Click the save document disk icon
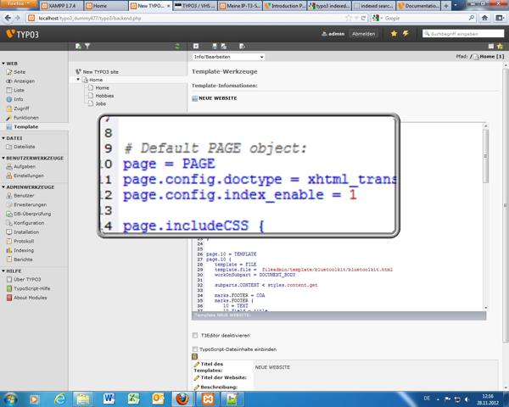This screenshot has width=509, height=407. click(214, 46)
